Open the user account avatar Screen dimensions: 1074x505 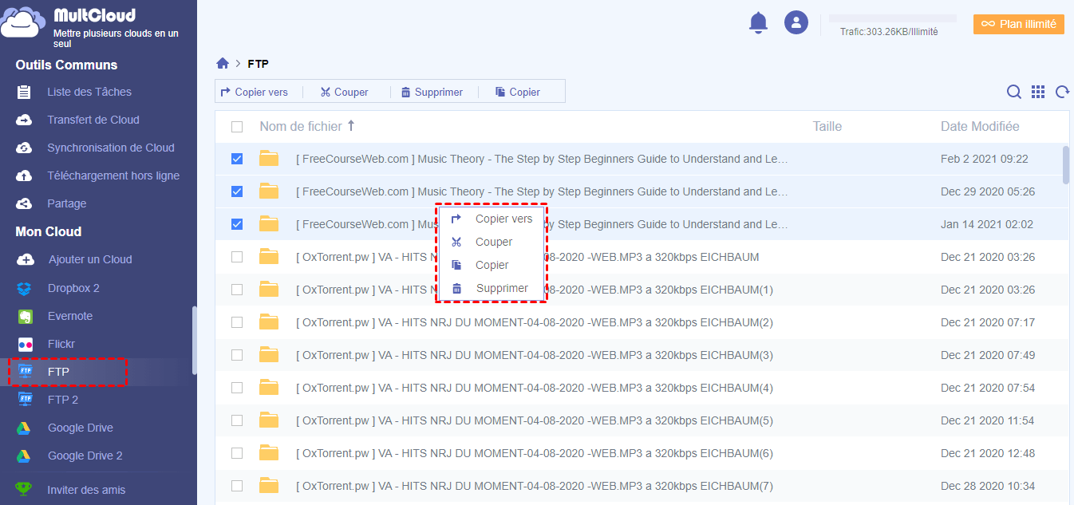(x=796, y=22)
